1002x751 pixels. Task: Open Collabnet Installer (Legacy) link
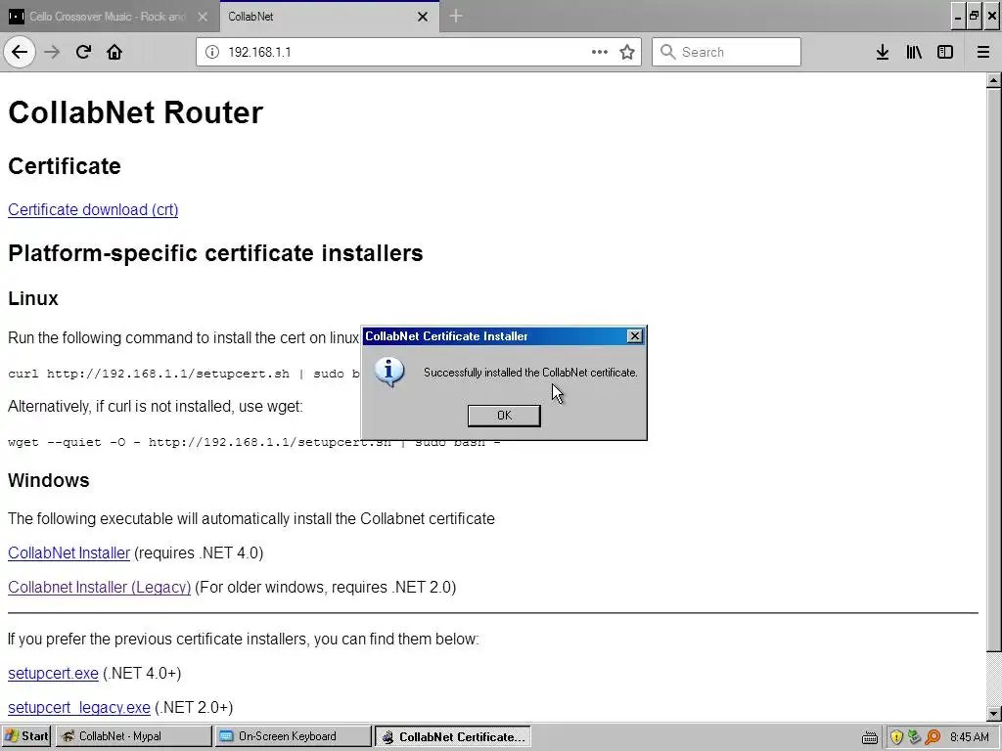(x=99, y=587)
